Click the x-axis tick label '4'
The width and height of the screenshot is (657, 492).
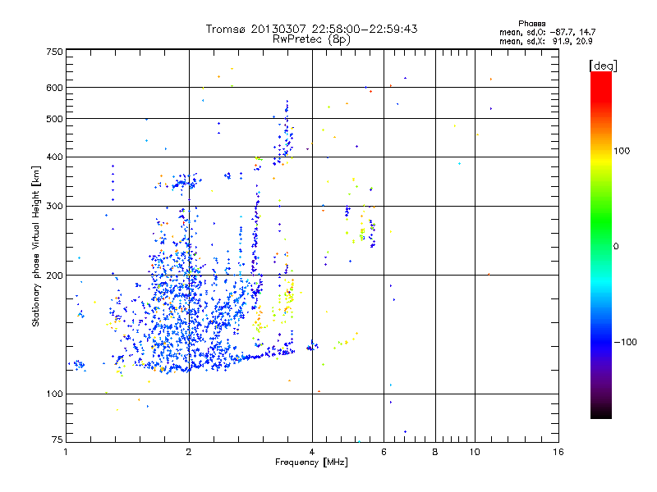[312, 452]
